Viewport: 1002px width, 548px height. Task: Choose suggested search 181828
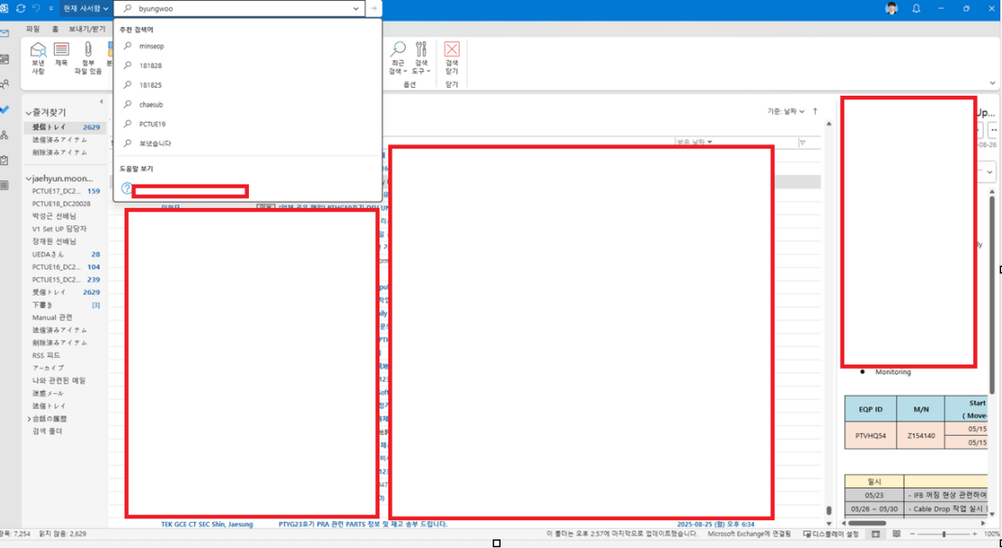click(x=248, y=65)
